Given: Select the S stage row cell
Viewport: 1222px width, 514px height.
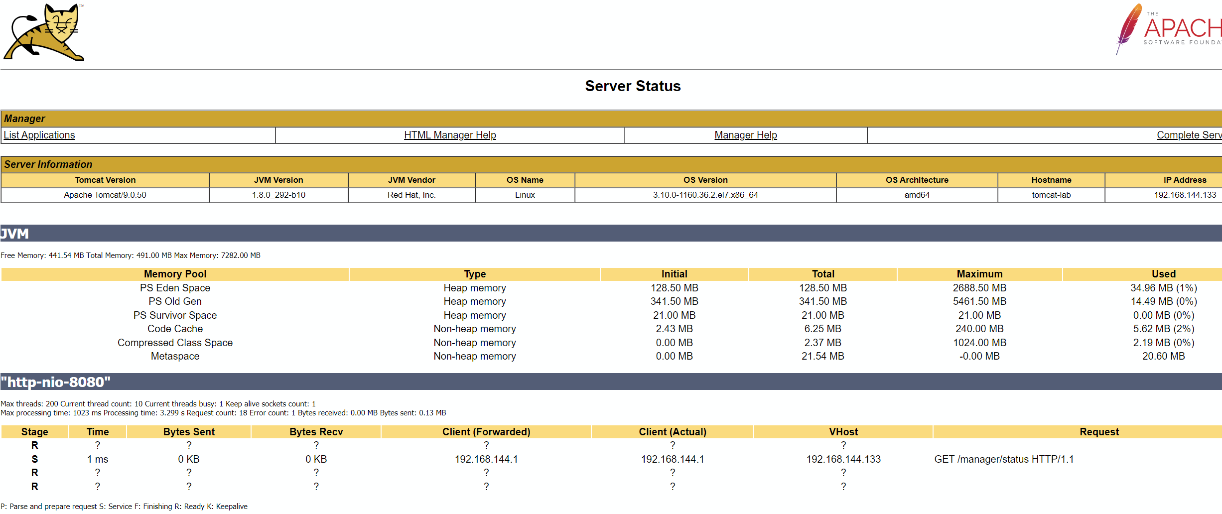Looking at the screenshot, I should coord(34,459).
